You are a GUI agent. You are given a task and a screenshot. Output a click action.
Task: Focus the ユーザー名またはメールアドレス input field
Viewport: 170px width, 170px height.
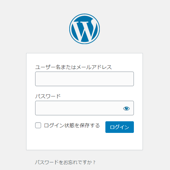tap(85, 79)
